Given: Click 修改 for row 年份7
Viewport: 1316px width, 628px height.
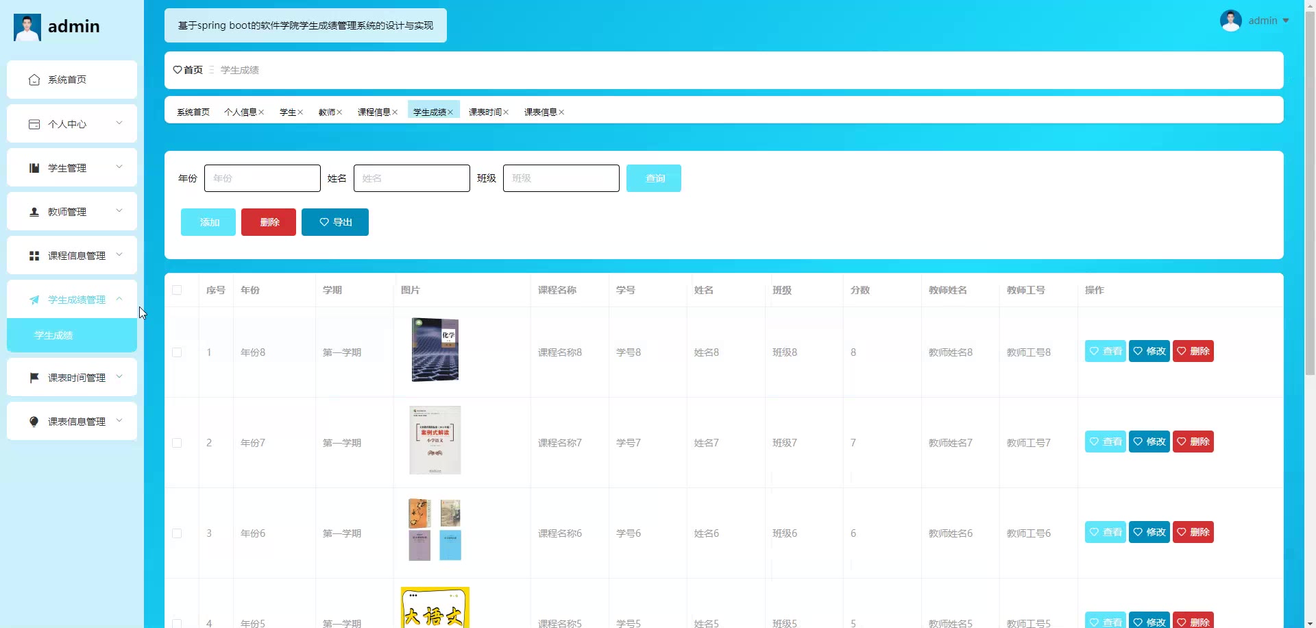Looking at the screenshot, I should coord(1149,442).
